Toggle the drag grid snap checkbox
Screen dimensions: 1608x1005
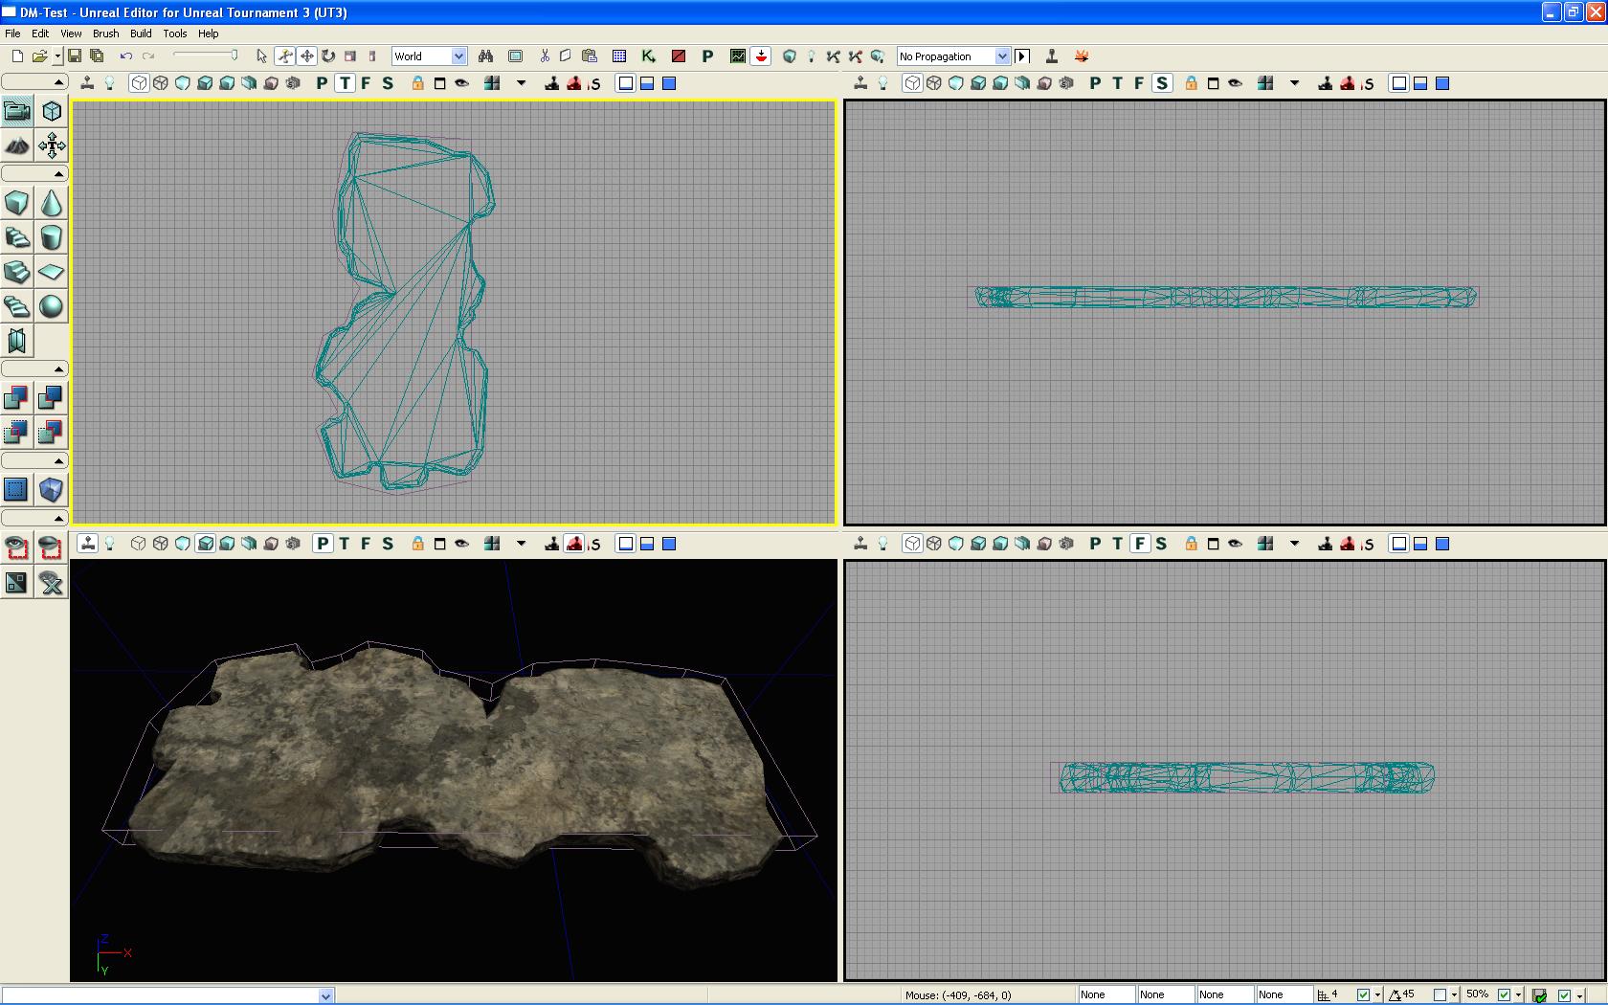[1363, 995]
